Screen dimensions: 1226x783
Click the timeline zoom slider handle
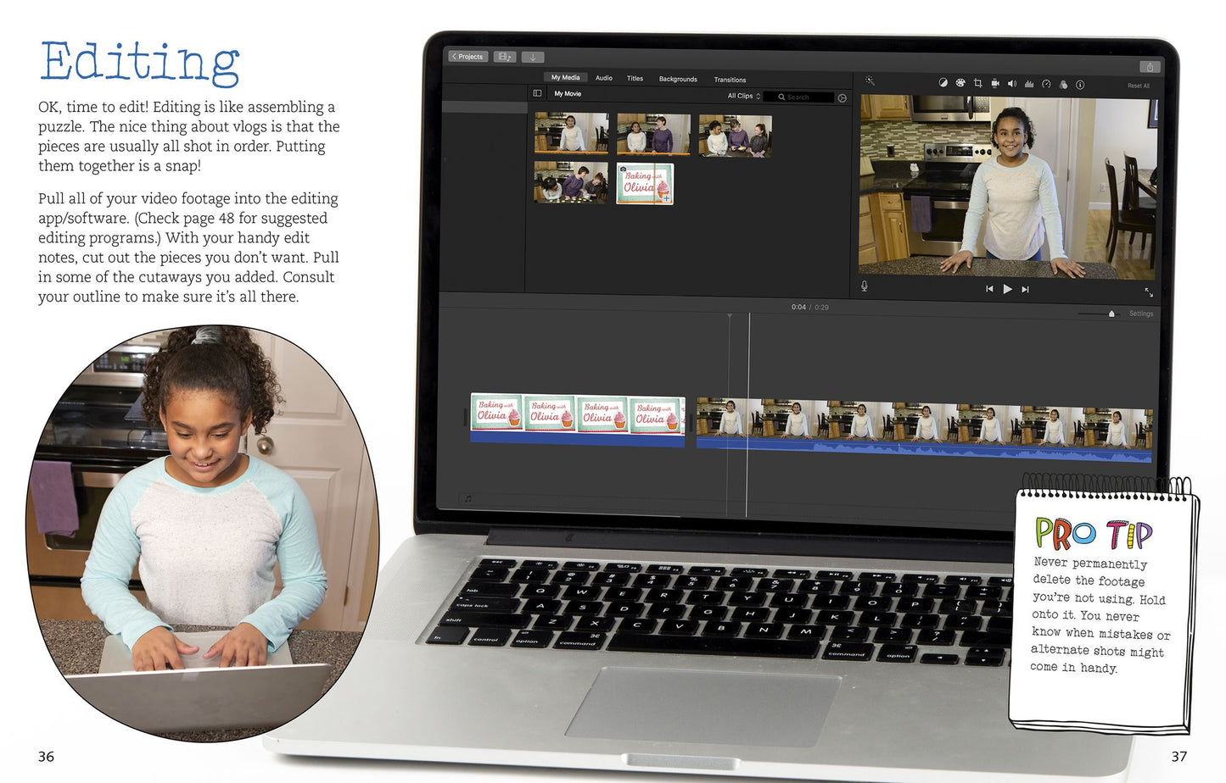tap(1111, 314)
